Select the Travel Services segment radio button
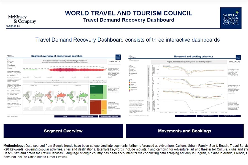This screenshot has width=248, height=165. (x=8, y=67)
